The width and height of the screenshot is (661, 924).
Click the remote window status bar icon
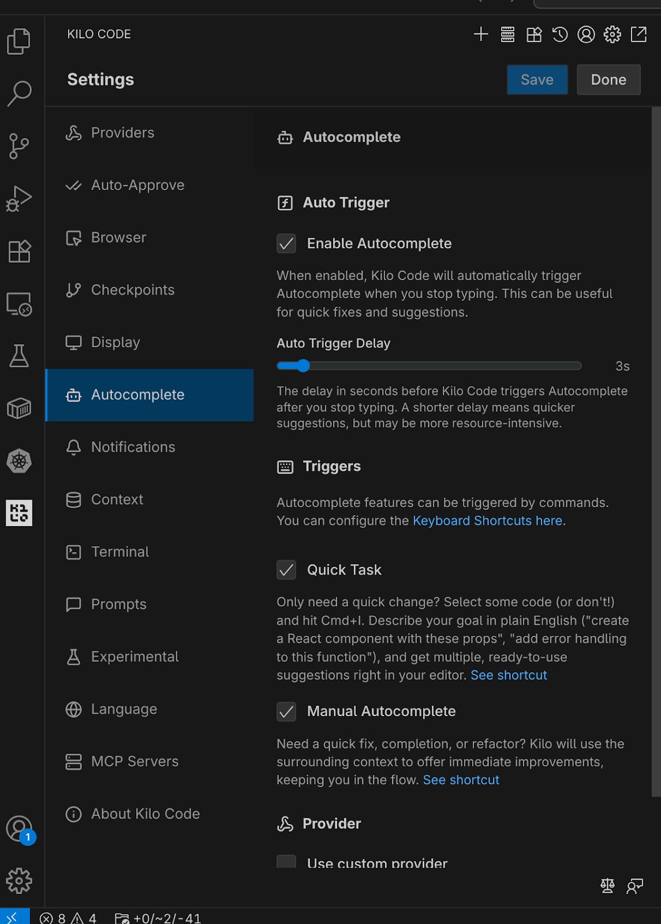point(14,916)
